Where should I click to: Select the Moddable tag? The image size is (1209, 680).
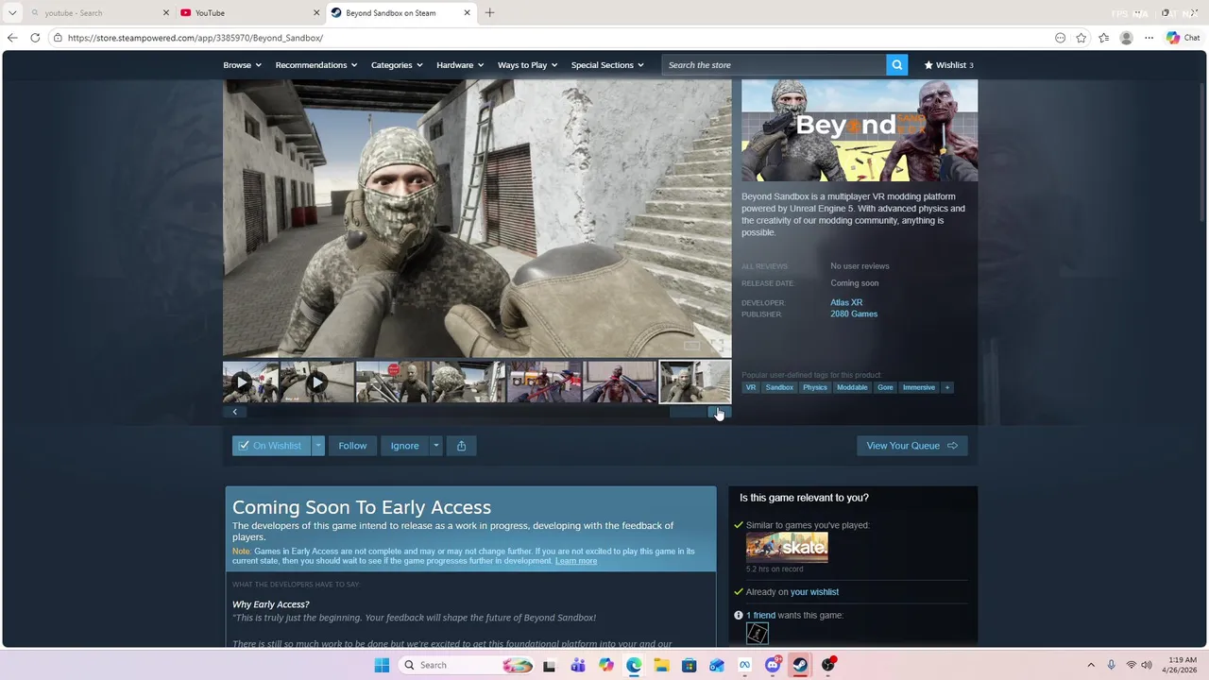coord(852,387)
